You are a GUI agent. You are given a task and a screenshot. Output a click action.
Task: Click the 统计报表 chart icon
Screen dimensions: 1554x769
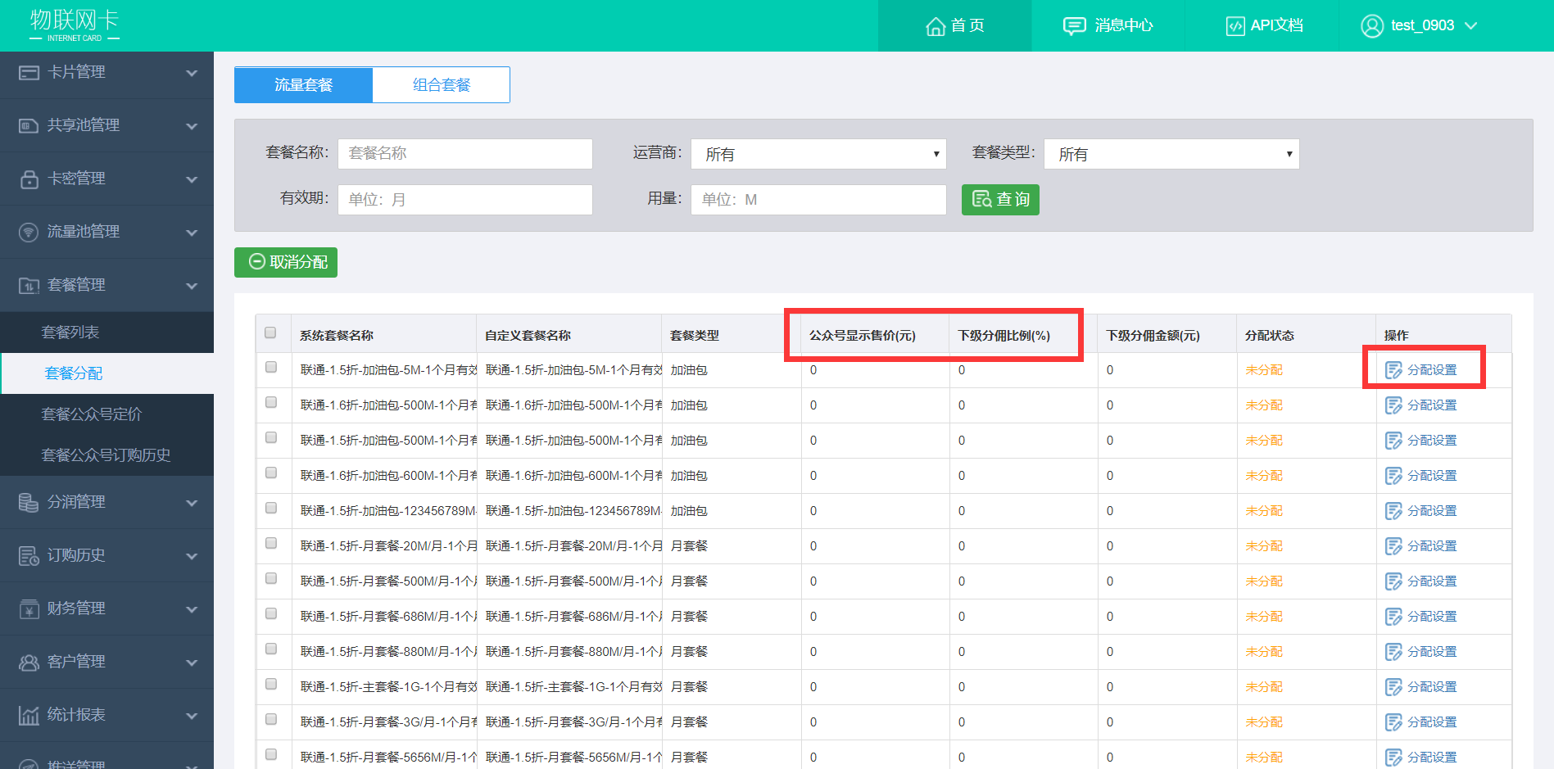point(29,716)
